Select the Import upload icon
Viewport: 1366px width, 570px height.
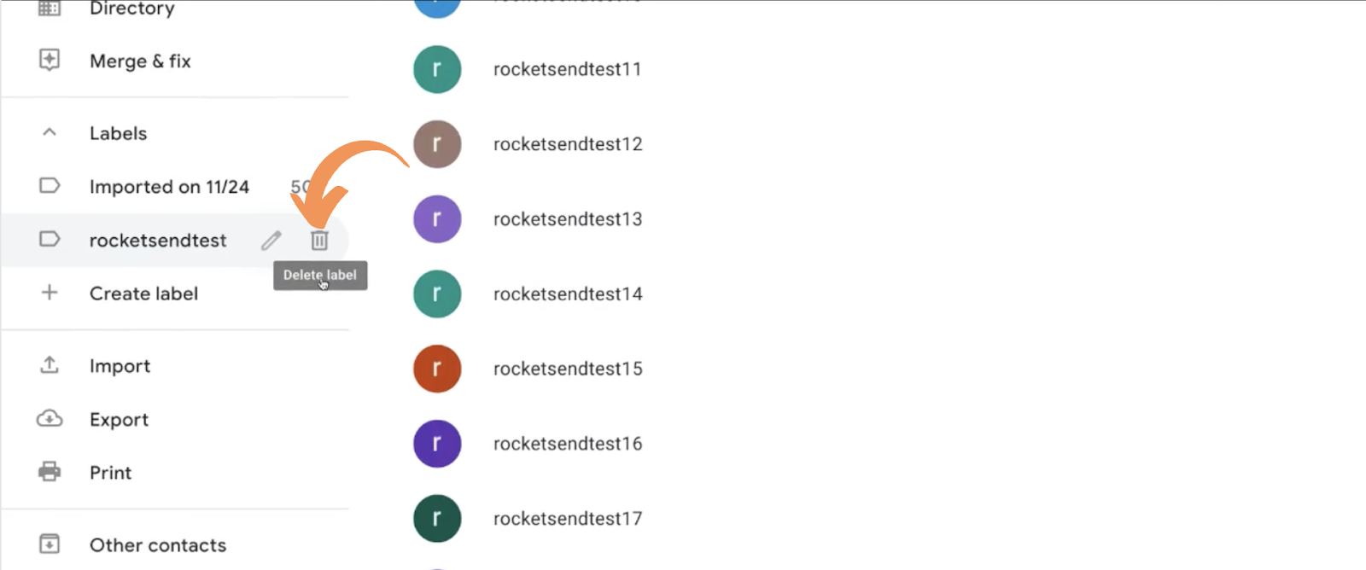click(x=49, y=365)
